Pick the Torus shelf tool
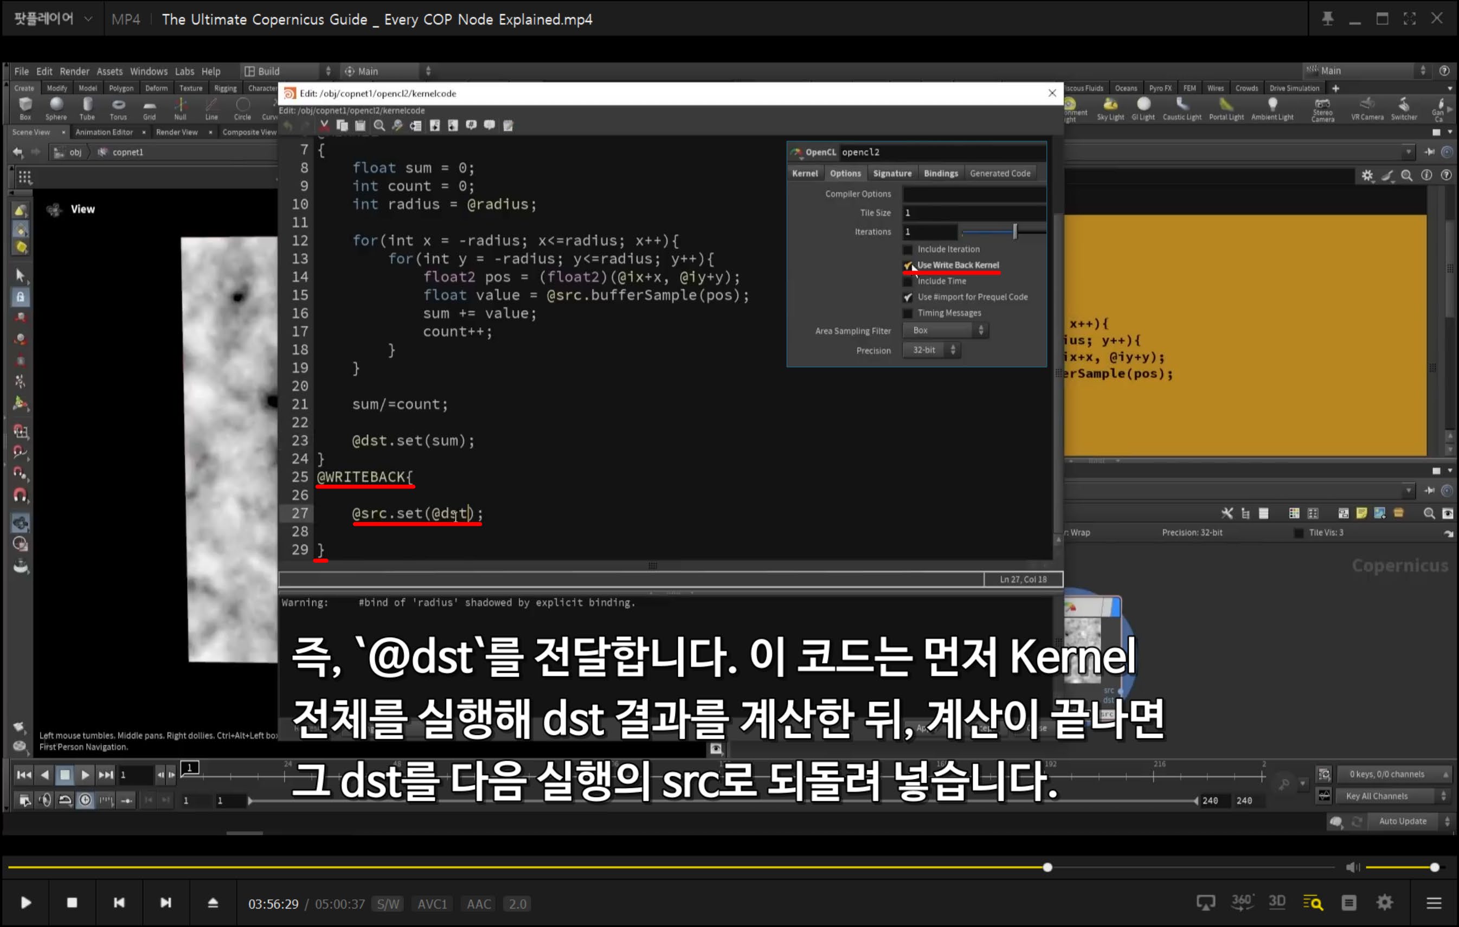The height and width of the screenshot is (927, 1459). click(x=118, y=108)
